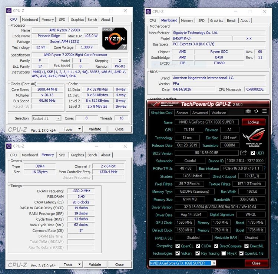Screen dimensions: 278x274
Task: Click the Pinnacle Ridge code name value
Action: click(49, 36)
